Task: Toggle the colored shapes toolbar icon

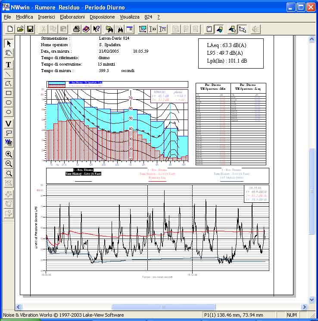Action: coord(219,29)
